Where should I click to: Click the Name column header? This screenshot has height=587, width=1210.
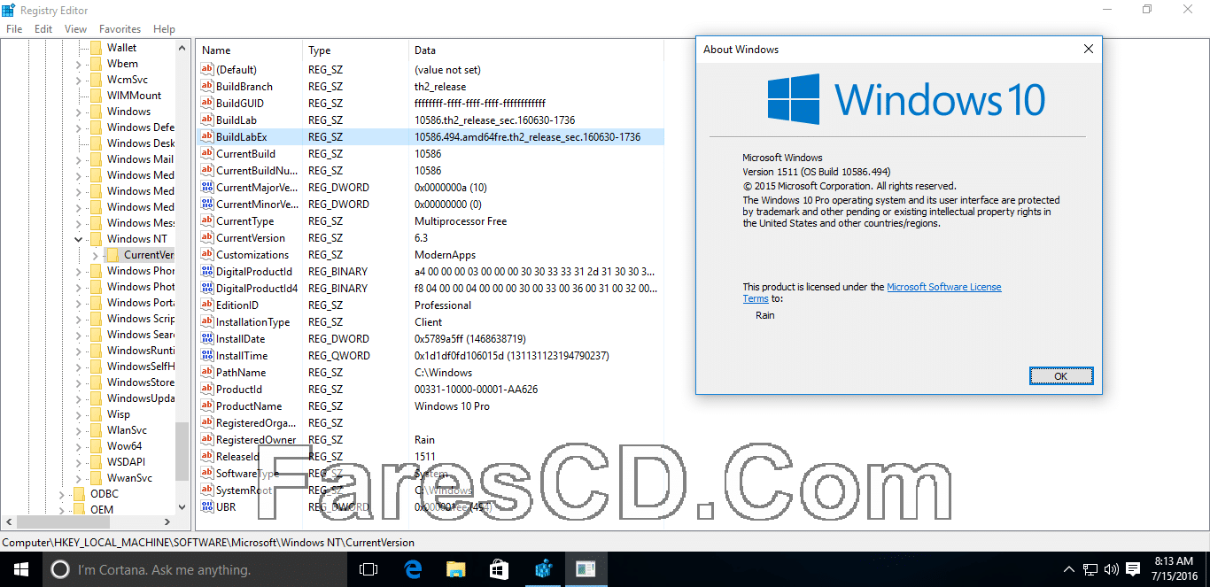[249, 50]
